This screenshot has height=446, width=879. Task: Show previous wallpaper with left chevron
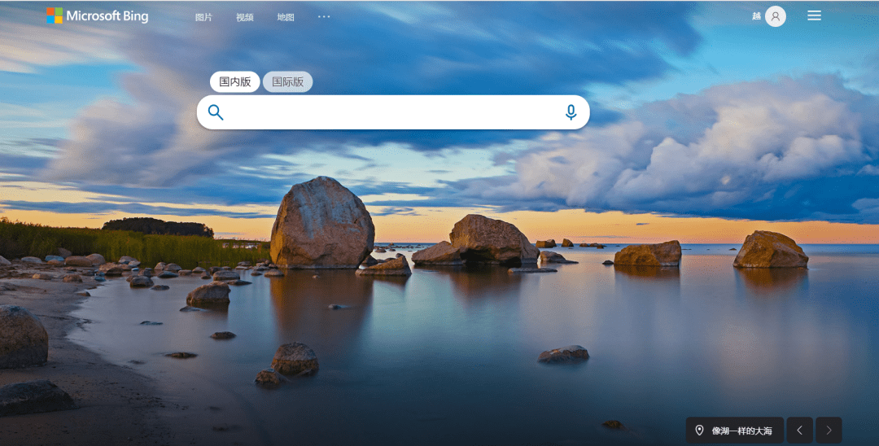[800, 431]
